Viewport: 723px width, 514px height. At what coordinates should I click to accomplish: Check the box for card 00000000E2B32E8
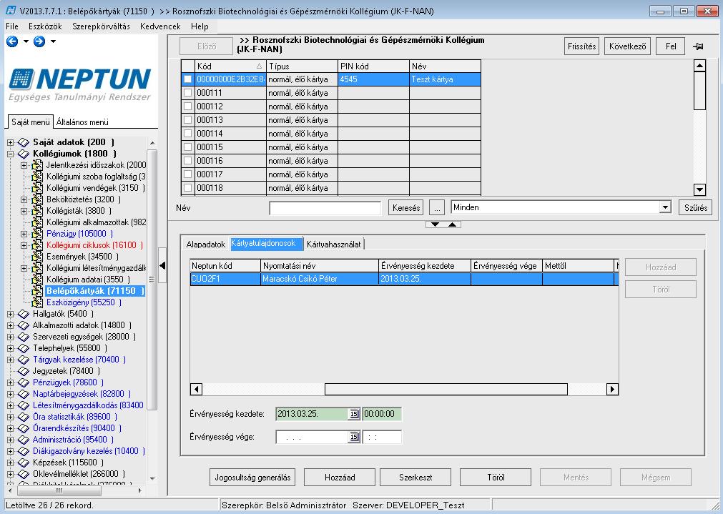pos(187,79)
